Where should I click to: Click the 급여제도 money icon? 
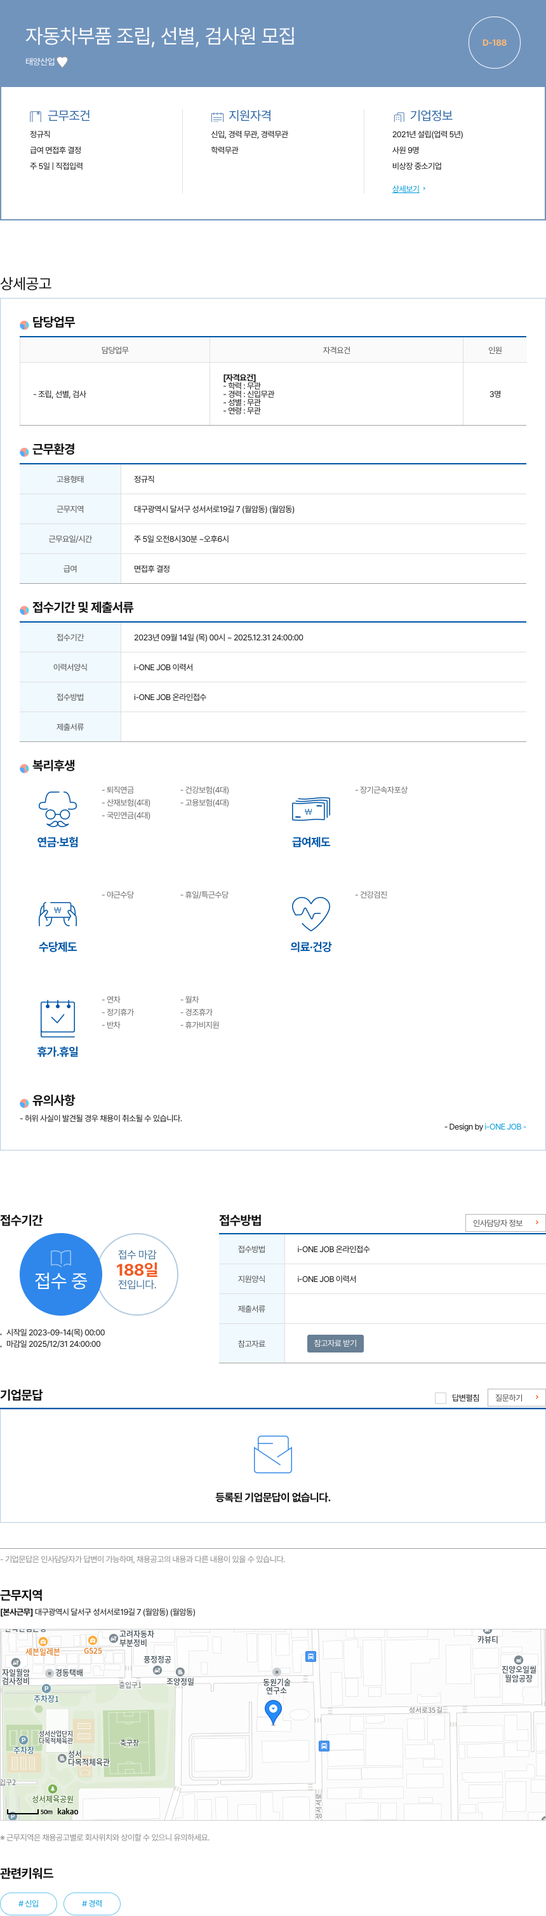(310, 809)
